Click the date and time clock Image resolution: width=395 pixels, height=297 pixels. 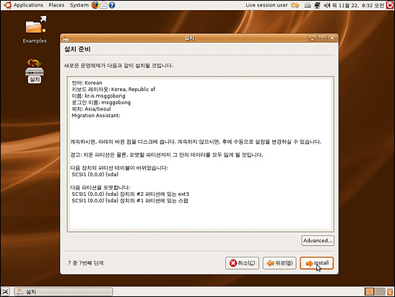click(358, 5)
